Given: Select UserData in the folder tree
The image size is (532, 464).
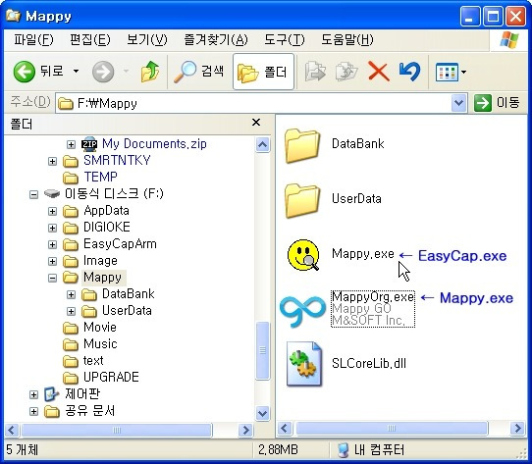Looking at the screenshot, I should point(127,310).
